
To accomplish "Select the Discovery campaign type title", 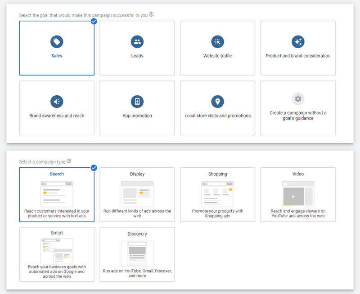I will 137,234.
